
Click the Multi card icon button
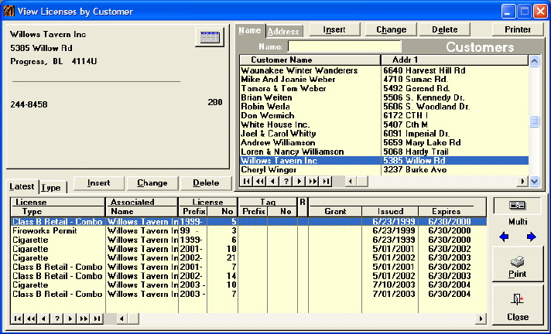pos(518,206)
